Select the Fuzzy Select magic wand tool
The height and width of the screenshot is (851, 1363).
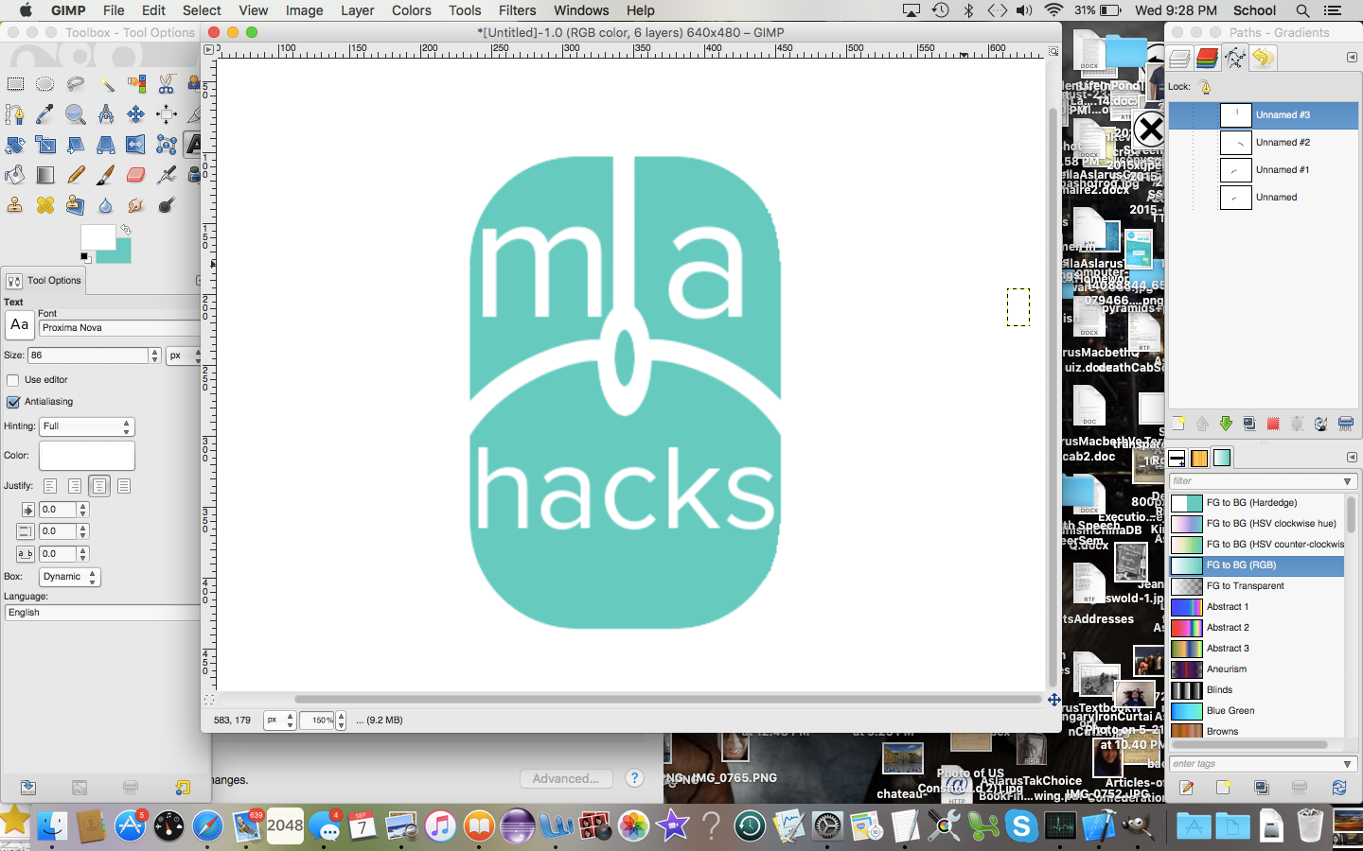coord(106,84)
